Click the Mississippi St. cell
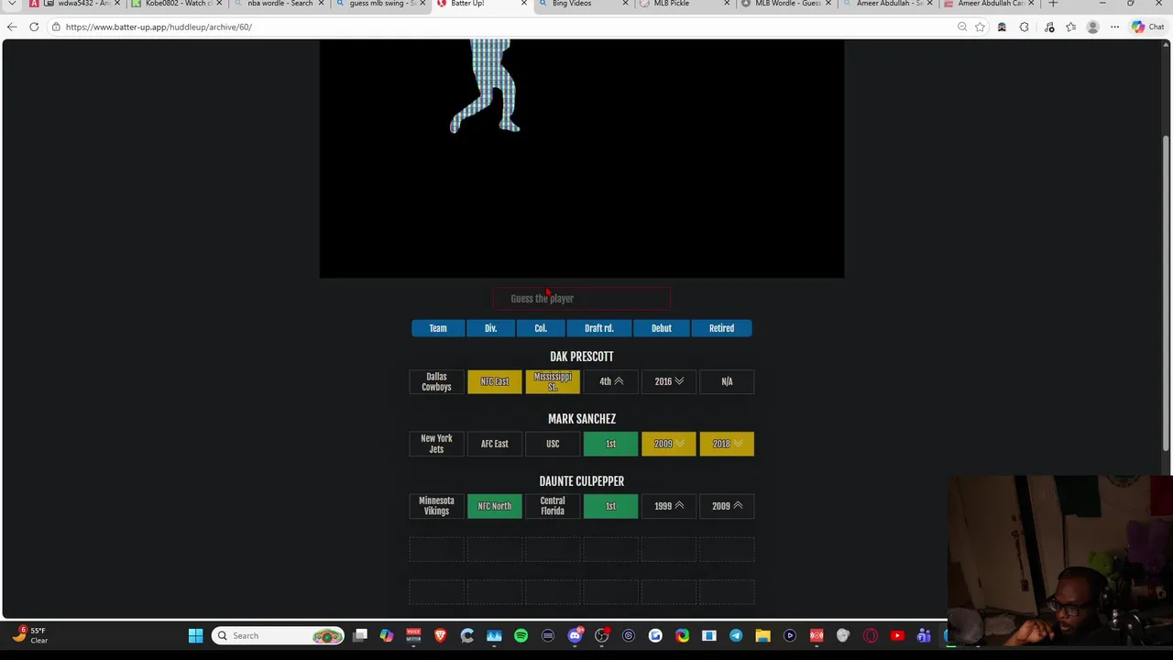The height and width of the screenshot is (660, 1173). click(553, 381)
